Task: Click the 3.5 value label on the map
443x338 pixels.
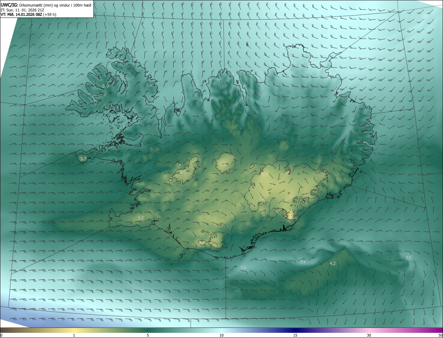Action: [x=83, y=159]
